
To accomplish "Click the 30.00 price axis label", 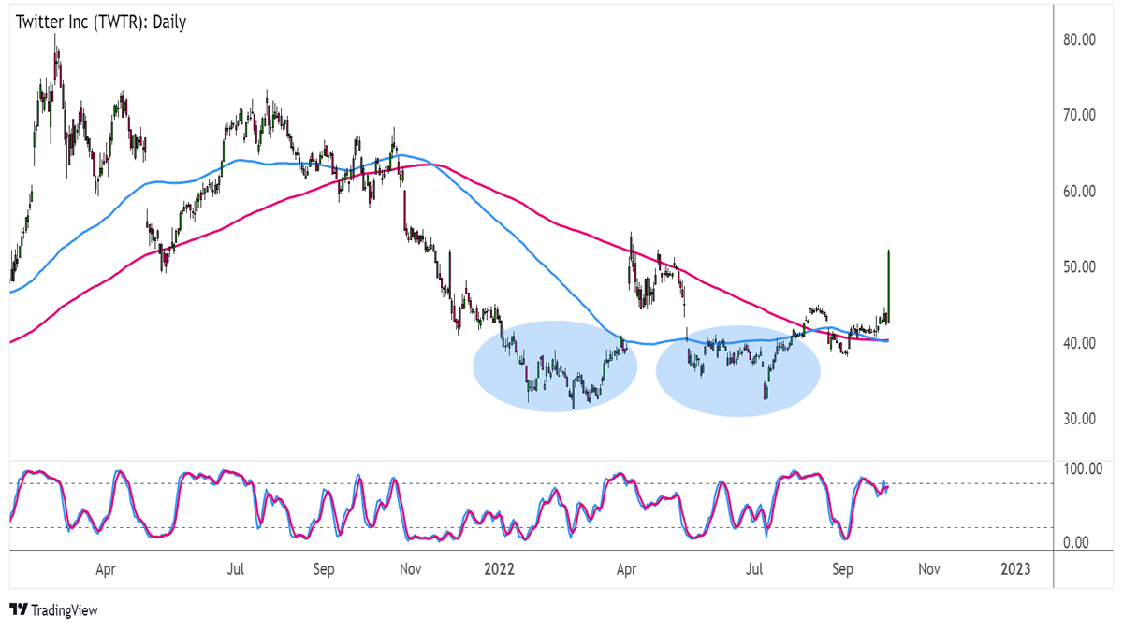I will click(1078, 418).
